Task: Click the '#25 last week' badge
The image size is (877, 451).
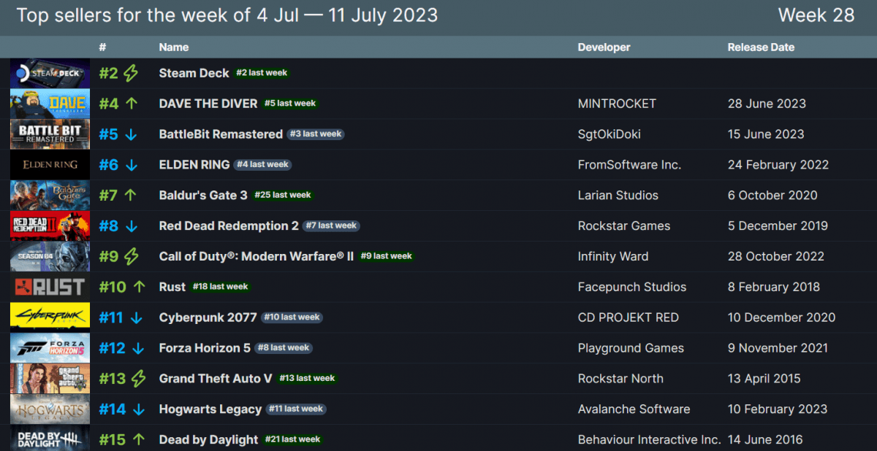Action: coord(282,196)
